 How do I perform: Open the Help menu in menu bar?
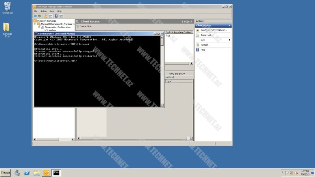pos(59,11)
